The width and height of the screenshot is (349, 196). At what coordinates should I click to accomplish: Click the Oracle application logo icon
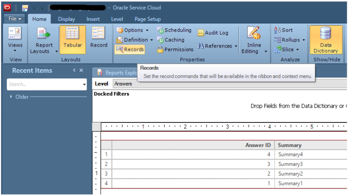8,8
